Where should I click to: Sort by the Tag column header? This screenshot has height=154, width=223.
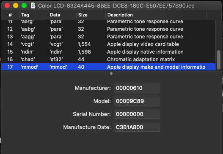(x=33, y=15)
